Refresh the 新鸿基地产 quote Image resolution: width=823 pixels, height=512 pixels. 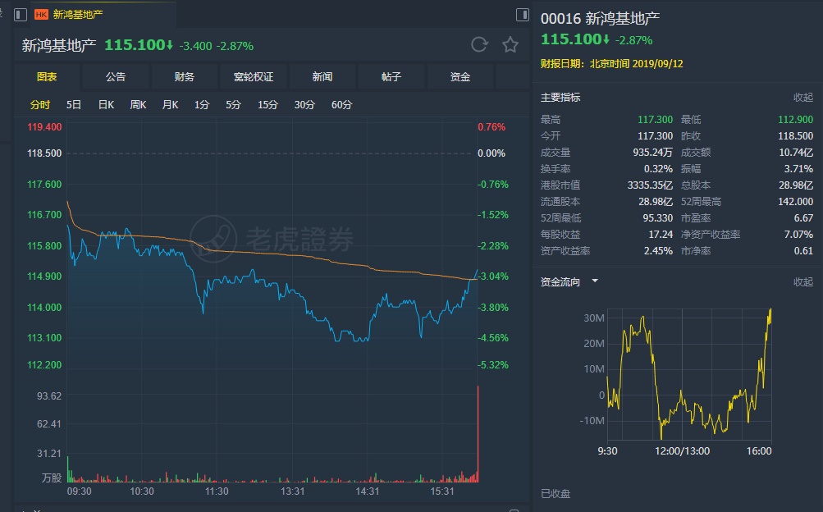[479, 45]
